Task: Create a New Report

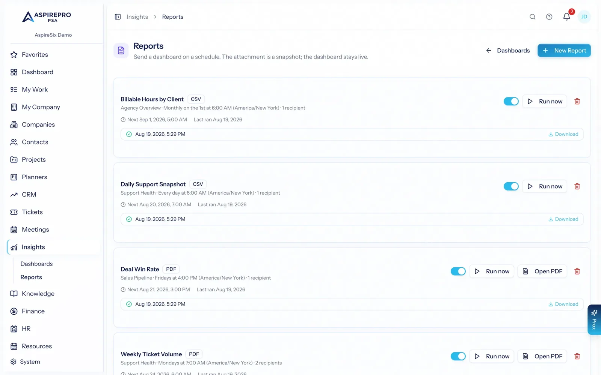Action: tap(564, 51)
